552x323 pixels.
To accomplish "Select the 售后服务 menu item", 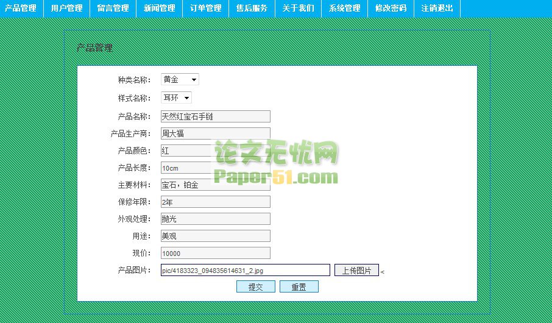I will pos(252,8).
